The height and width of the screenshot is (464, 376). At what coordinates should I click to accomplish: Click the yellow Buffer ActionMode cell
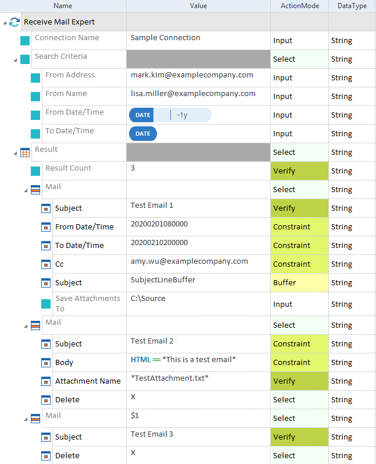coord(299,283)
